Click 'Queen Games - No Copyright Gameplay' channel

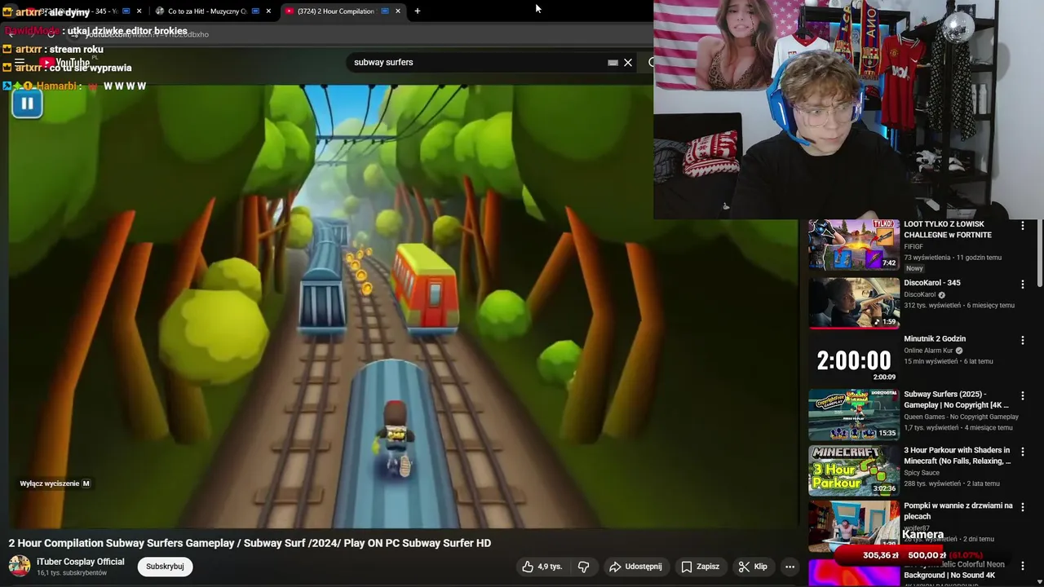click(x=961, y=417)
